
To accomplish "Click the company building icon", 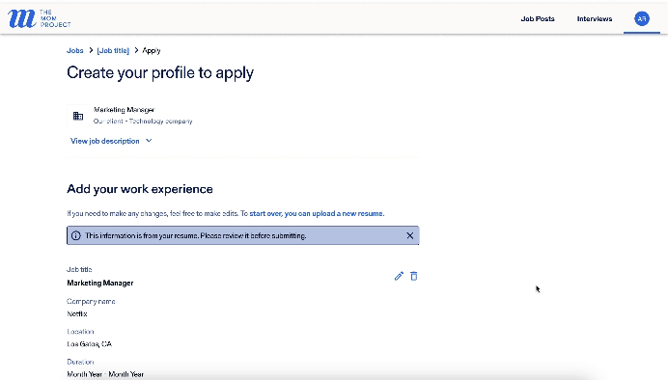I will (78, 116).
